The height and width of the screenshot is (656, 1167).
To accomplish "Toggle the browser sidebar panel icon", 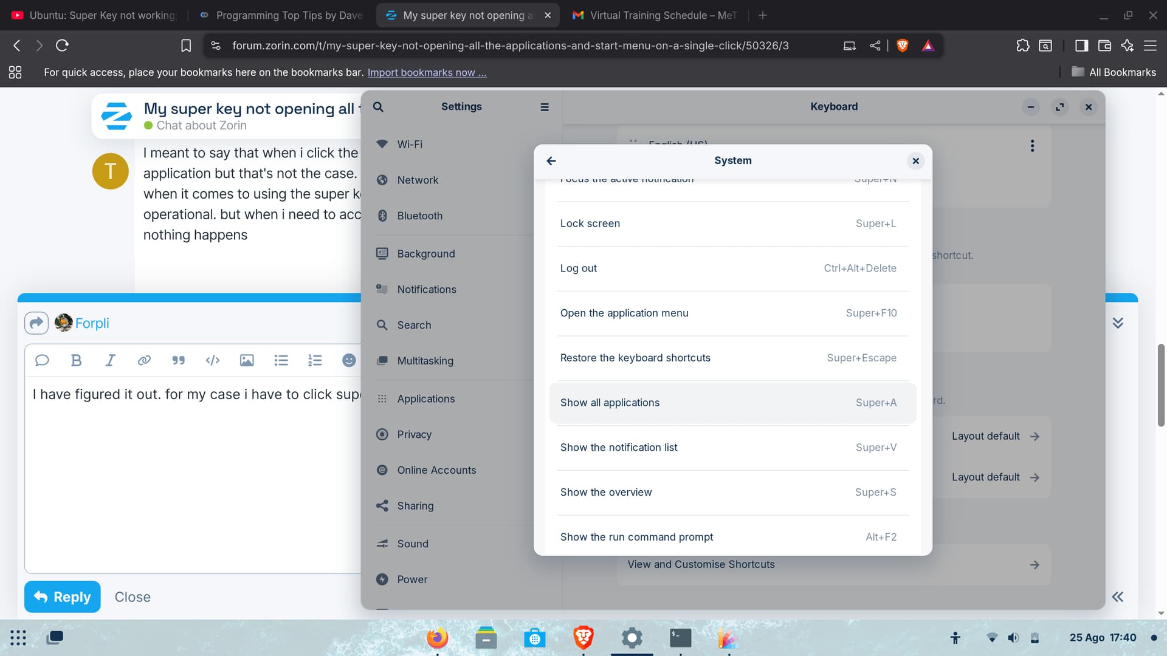I will [1081, 46].
